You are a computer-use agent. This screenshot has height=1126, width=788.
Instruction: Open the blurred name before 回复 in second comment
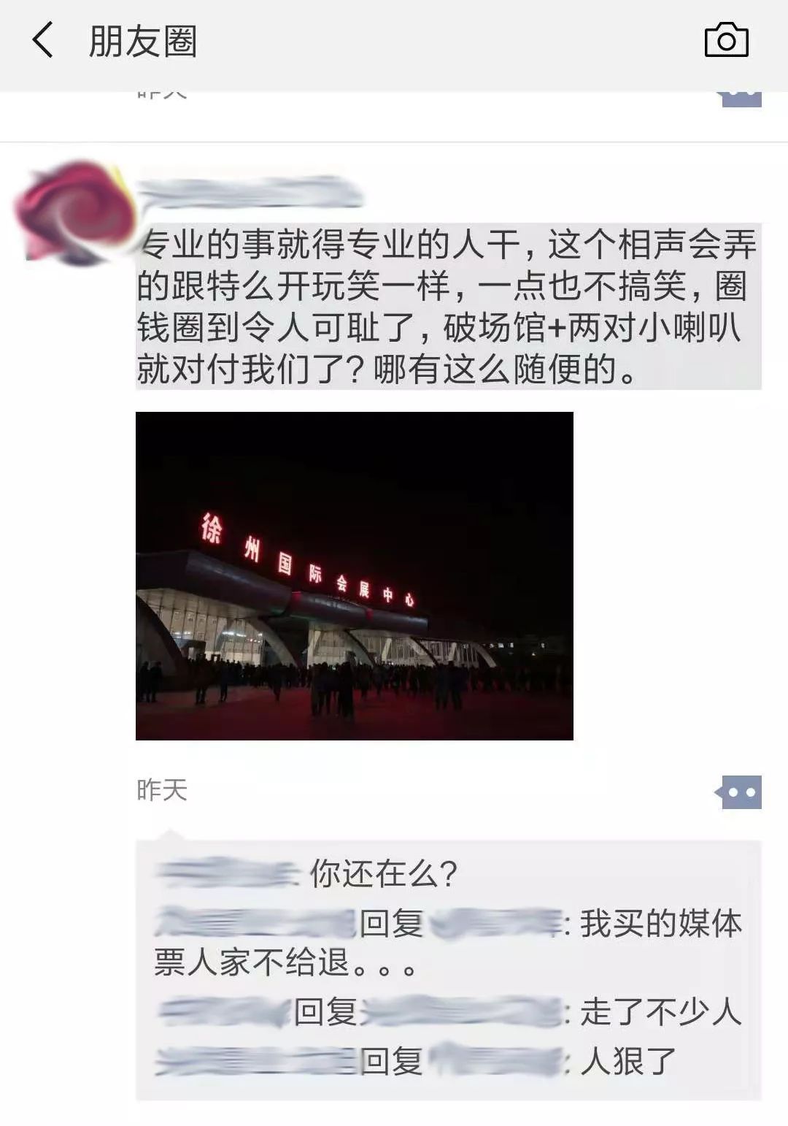(255, 922)
